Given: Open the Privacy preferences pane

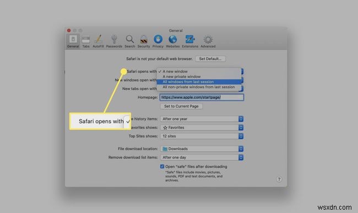Looking at the screenshot, I should (158, 41).
